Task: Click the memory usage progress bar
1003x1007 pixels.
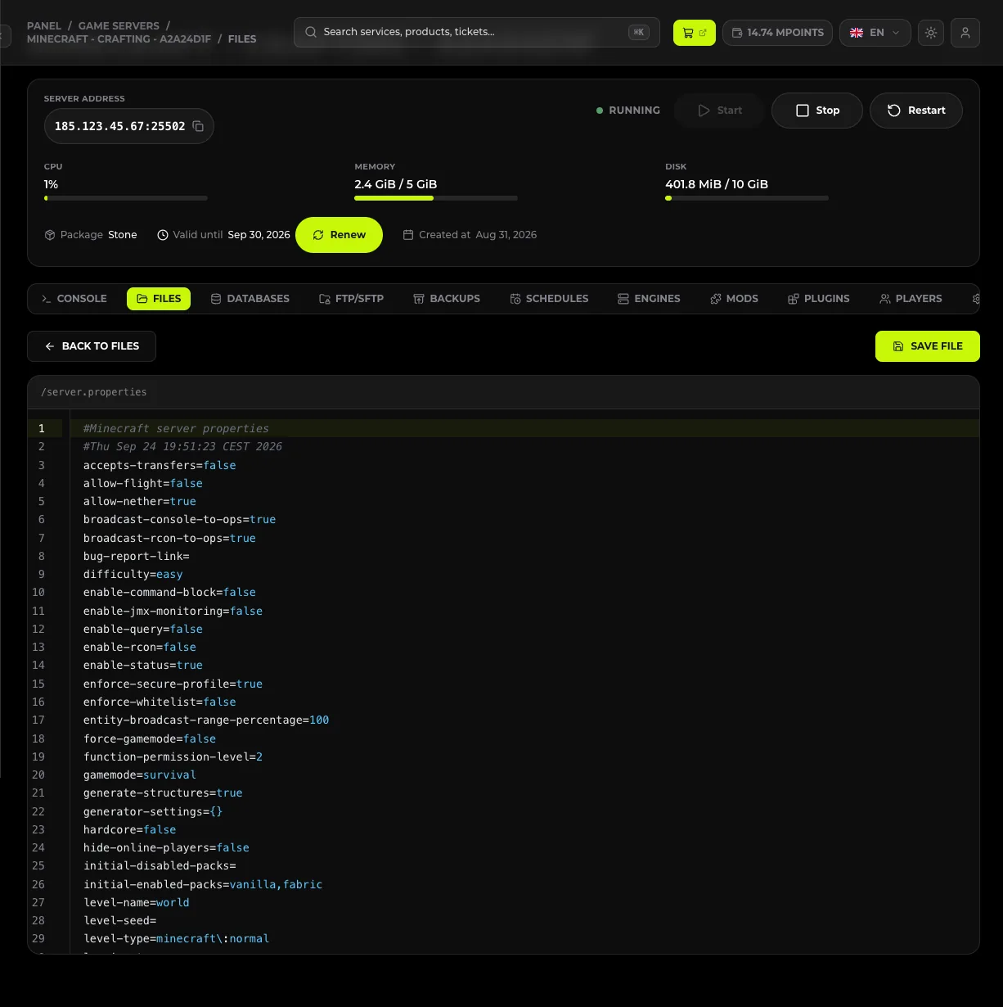Action: pos(436,198)
